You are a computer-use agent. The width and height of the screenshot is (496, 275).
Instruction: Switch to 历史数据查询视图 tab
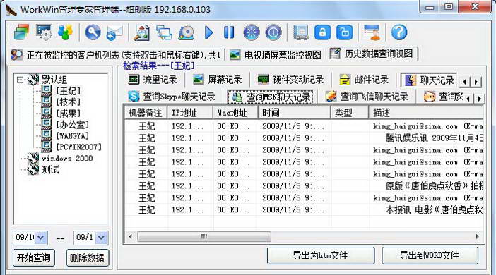(372, 54)
